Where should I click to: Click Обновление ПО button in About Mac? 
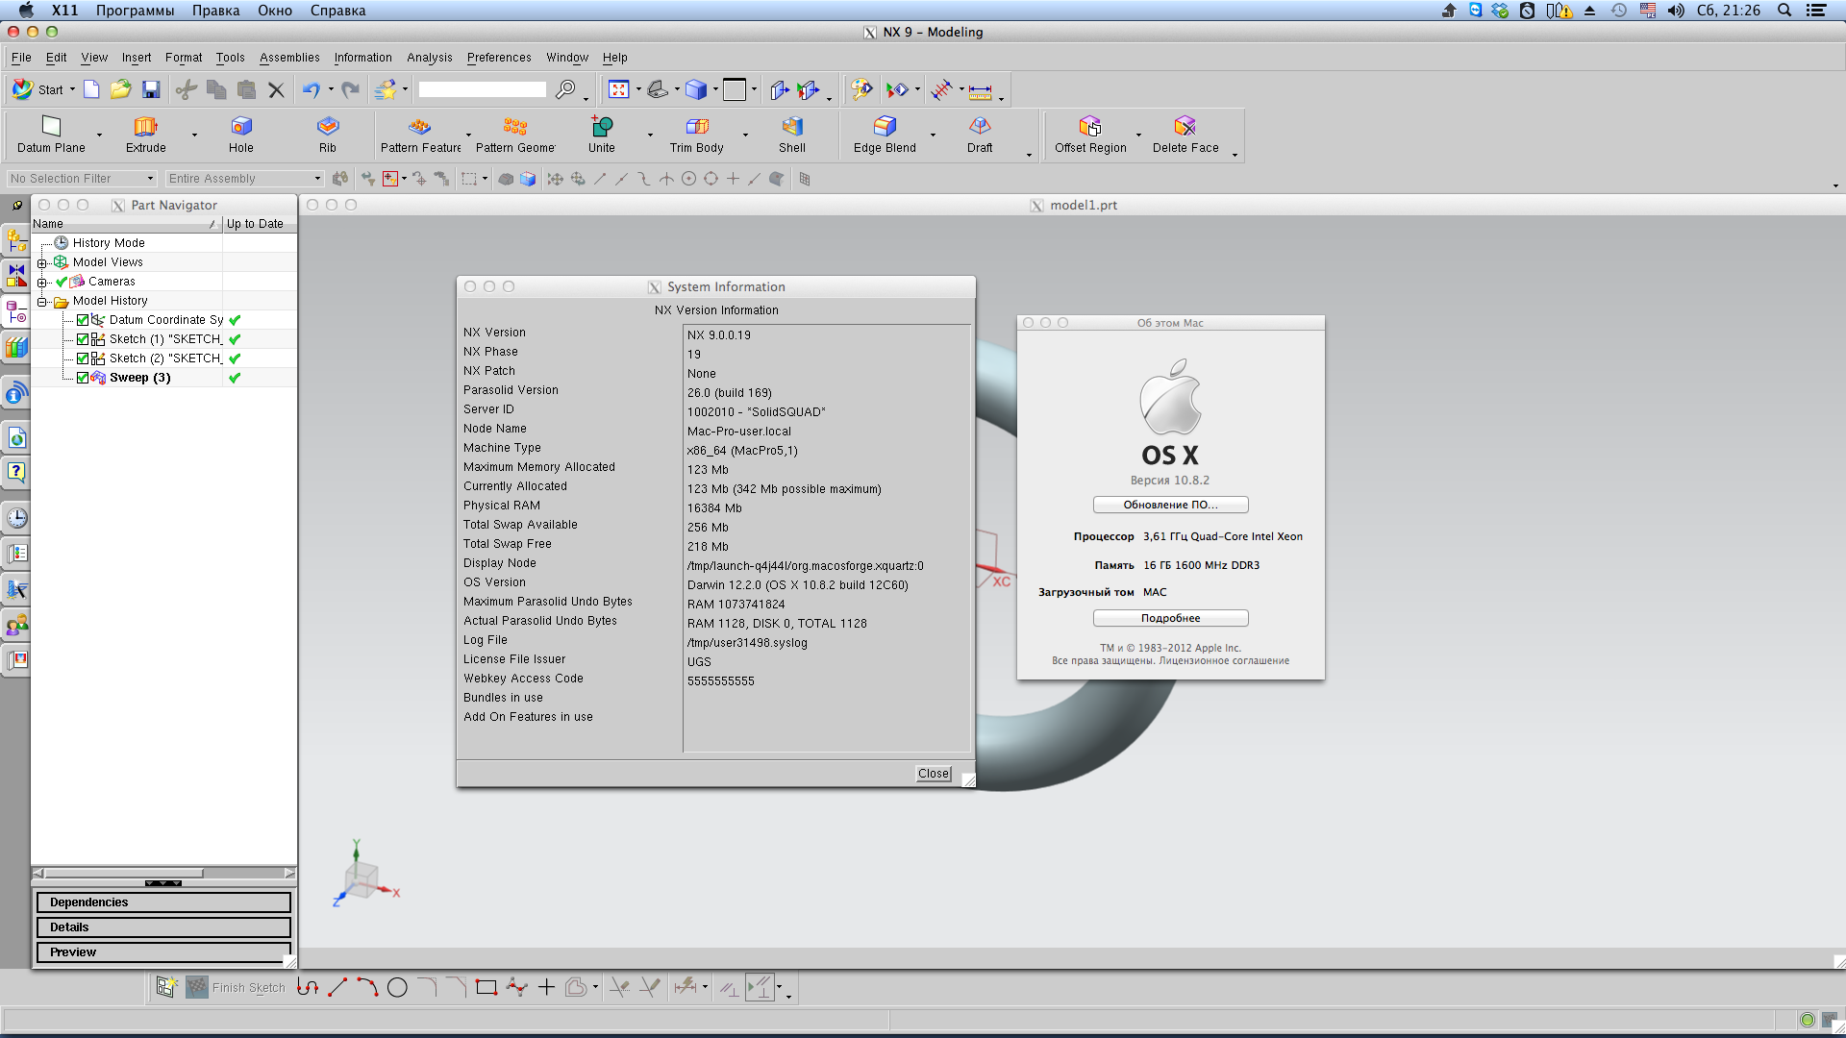tap(1170, 505)
